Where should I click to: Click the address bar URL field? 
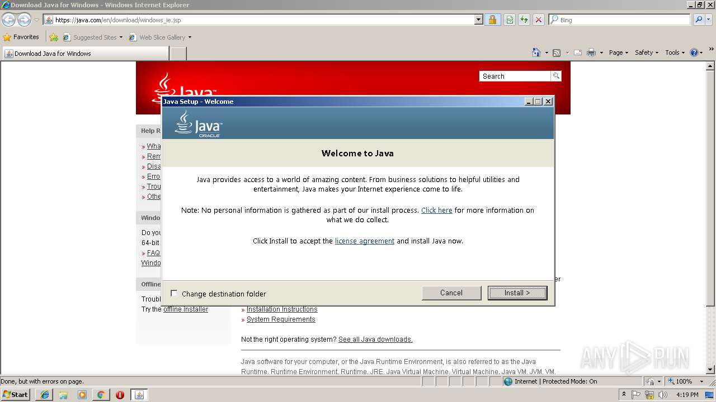click(x=263, y=20)
